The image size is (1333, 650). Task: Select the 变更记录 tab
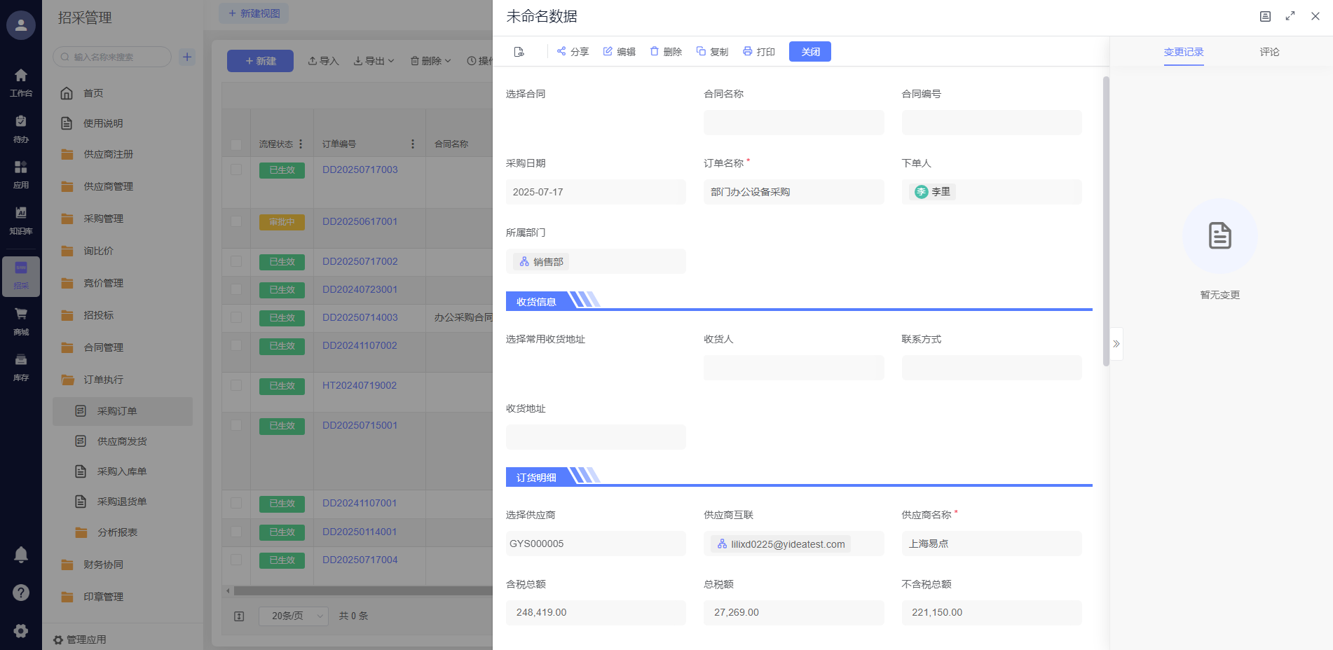click(x=1184, y=52)
